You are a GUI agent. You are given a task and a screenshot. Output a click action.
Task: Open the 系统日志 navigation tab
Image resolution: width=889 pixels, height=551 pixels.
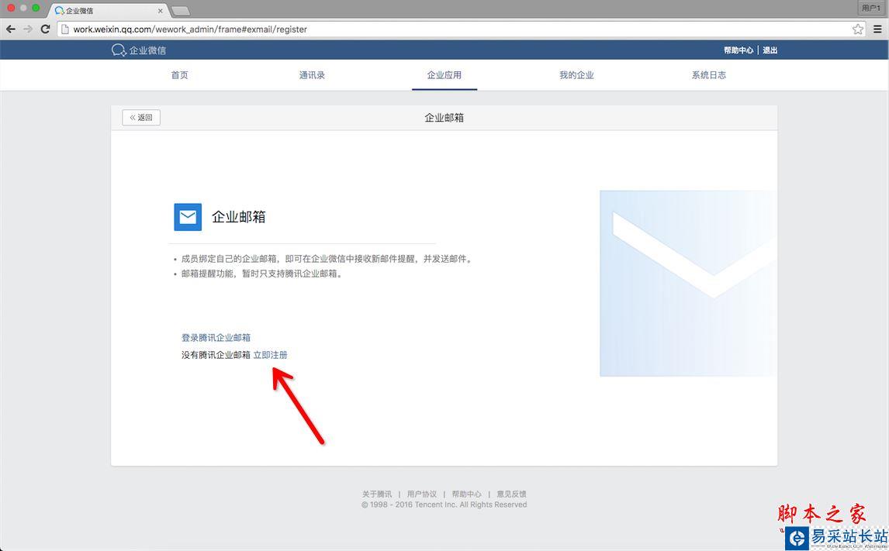tap(709, 74)
